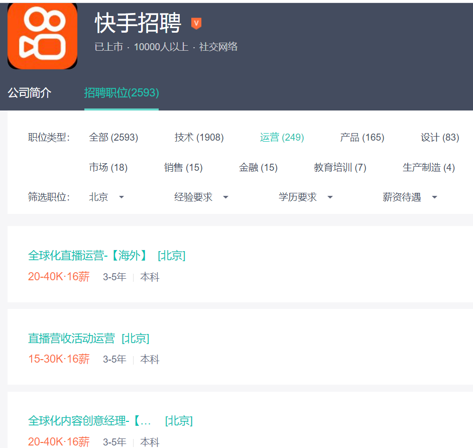Click the 筛选职位 label
The height and width of the screenshot is (448, 473).
tap(49, 197)
